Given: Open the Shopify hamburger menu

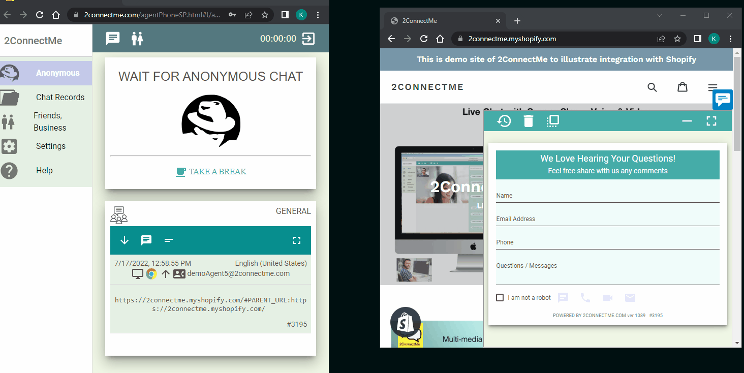Looking at the screenshot, I should (x=712, y=87).
